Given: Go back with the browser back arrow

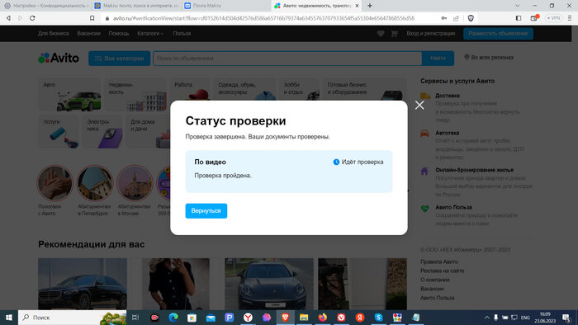Looking at the screenshot, I should coord(8,18).
